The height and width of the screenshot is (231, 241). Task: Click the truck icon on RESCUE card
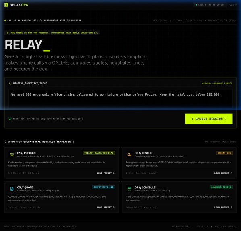[129, 154]
